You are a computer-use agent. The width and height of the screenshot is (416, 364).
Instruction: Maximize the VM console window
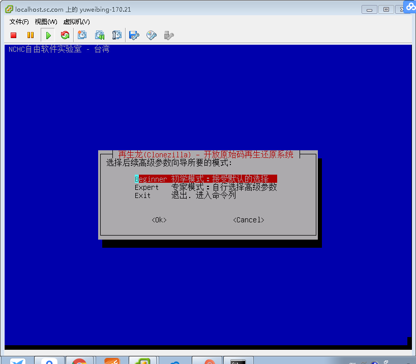tap(386, 10)
